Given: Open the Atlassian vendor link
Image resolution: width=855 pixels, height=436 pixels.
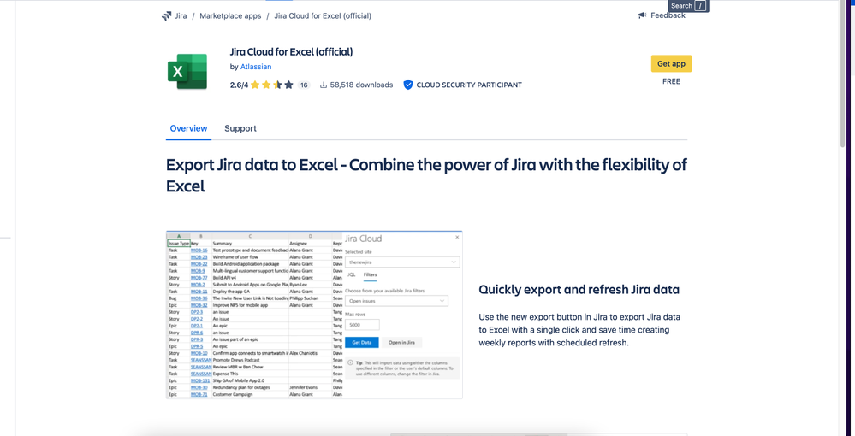Looking at the screenshot, I should pos(256,67).
